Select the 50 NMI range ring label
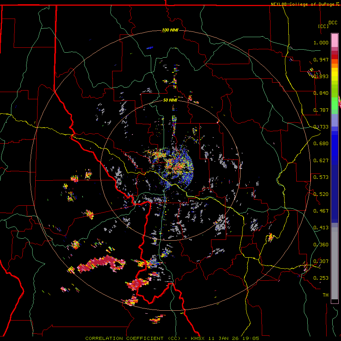Screen dimensions: 341x341 pos(170,100)
